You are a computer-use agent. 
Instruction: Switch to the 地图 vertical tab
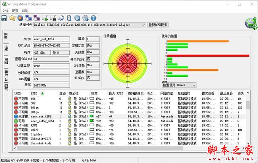(6, 88)
